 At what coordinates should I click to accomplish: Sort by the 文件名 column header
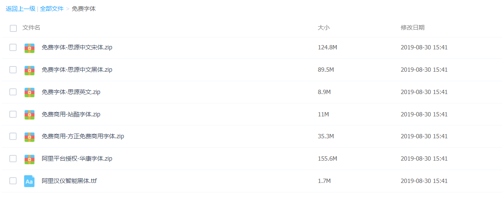point(31,27)
